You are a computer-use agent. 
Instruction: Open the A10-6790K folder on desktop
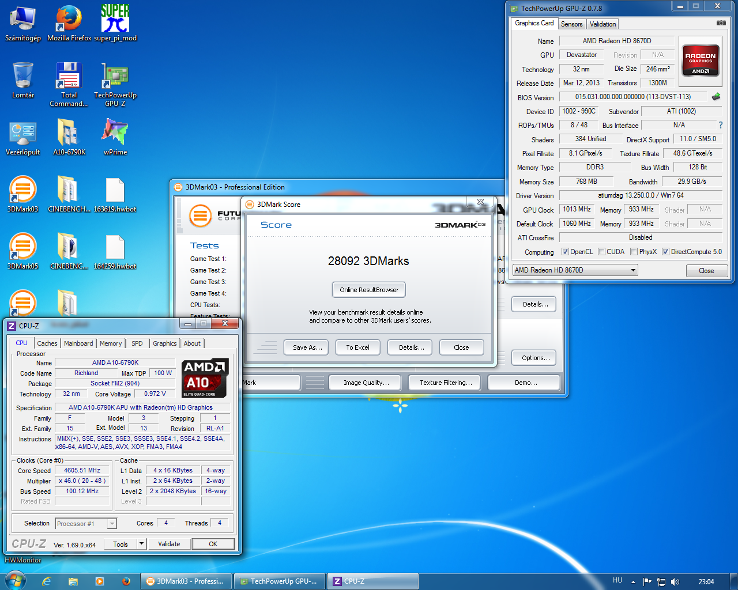(x=69, y=138)
